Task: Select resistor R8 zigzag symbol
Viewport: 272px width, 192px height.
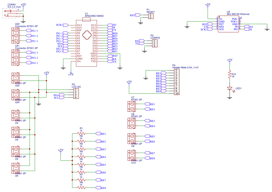Action: tap(81, 188)
